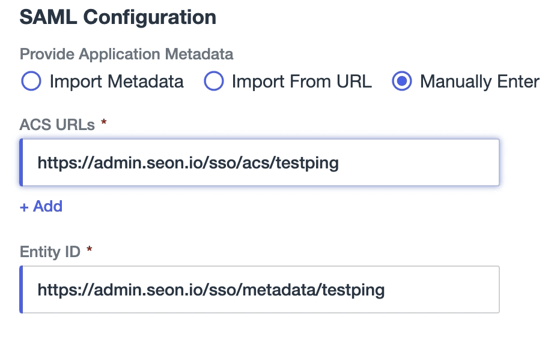Place cursor after 'testping' in ACS URL
This screenshot has width=560, height=362.
pos(339,163)
